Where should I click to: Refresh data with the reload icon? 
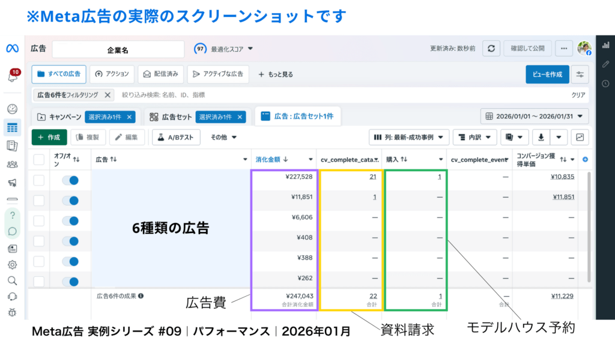[x=491, y=49]
